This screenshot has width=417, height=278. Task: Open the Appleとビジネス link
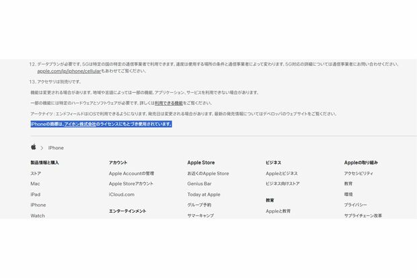click(x=282, y=174)
